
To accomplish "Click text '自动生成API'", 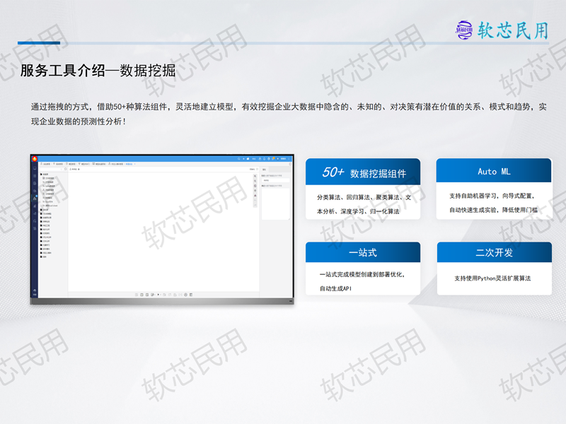I will 335,288.
